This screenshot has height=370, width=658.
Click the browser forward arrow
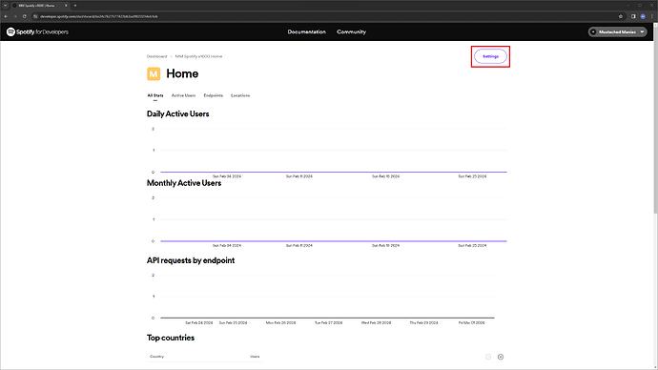pos(15,16)
